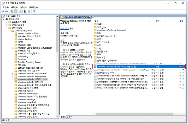Expand the Internet Explorer tree node
The height and width of the screenshot is (124, 188).
tap(13, 39)
